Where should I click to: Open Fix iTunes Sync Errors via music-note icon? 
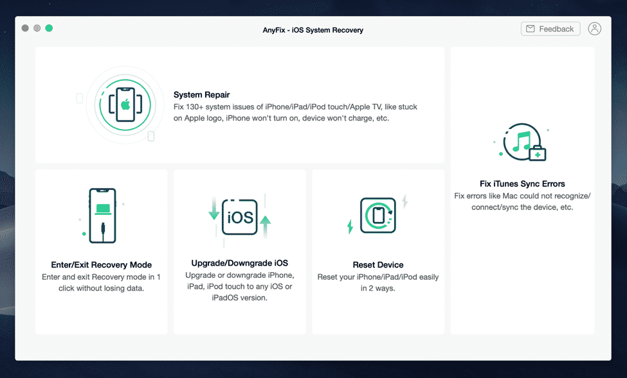tap(522, 142)
